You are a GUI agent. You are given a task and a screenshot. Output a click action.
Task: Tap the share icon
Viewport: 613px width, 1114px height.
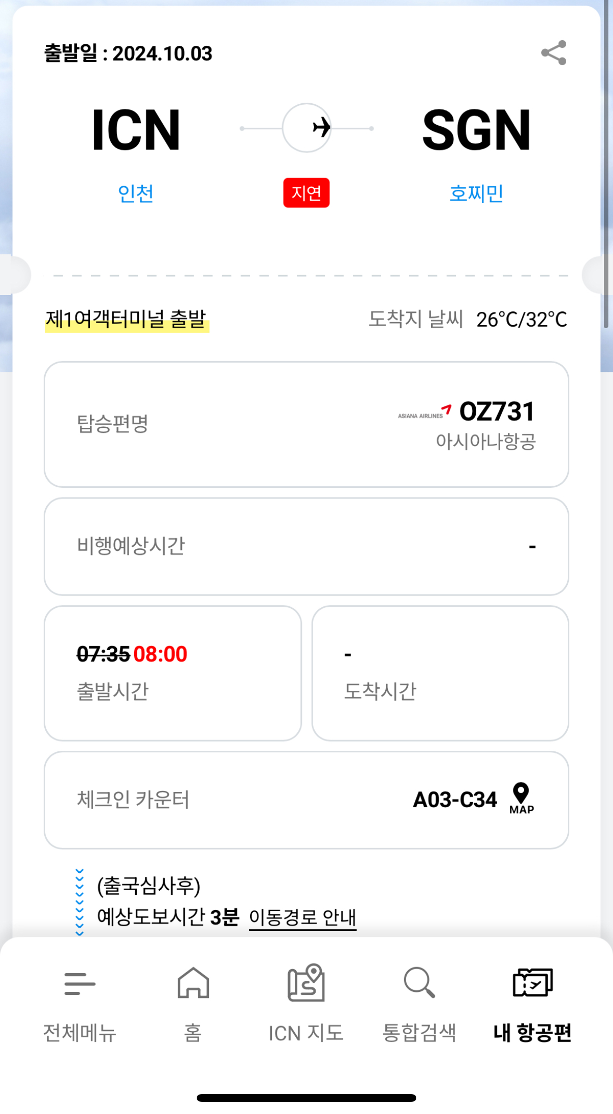[x=554, y=53]
